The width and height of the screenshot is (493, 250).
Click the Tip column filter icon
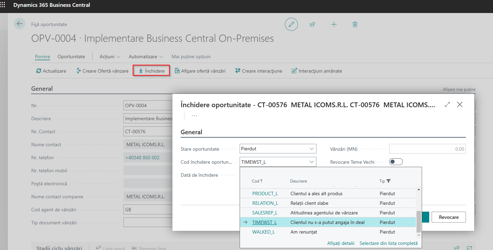[388, 181]
